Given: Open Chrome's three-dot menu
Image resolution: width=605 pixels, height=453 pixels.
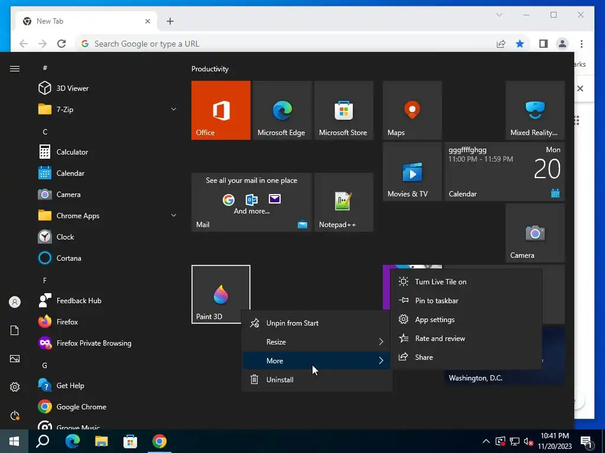Looking at the screenshot, I should coord(581,44).
